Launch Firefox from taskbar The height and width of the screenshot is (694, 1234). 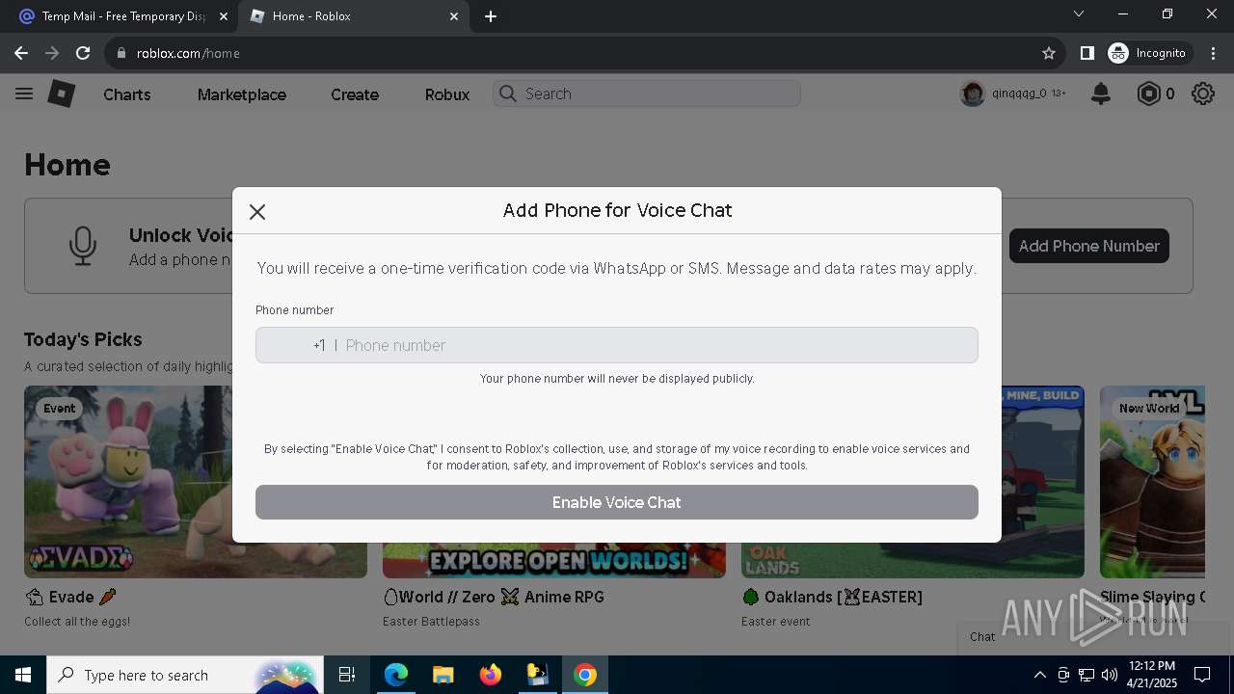pyautogui.click(x=491, y=675)
